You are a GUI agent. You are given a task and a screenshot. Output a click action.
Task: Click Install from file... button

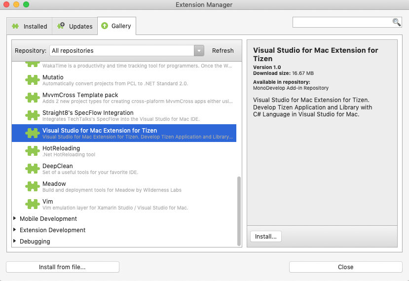63,267
